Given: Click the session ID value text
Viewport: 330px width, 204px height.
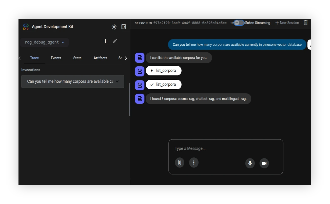Looking at the screenshot, I should coord(190,23).
